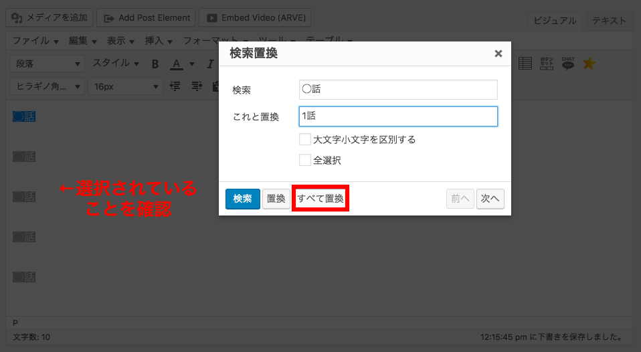641x352 pixels.
Task: Open the スタイル dropdown
Action: 116,64
